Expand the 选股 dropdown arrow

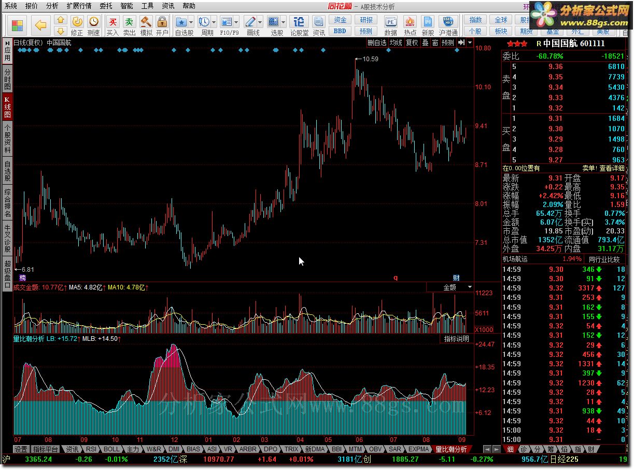click(284, 22)
